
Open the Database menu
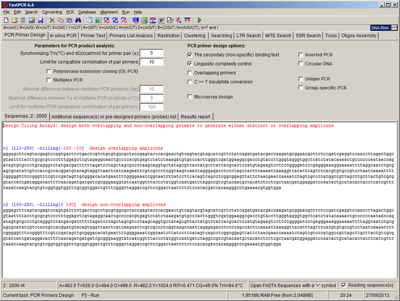pos(87,12)
